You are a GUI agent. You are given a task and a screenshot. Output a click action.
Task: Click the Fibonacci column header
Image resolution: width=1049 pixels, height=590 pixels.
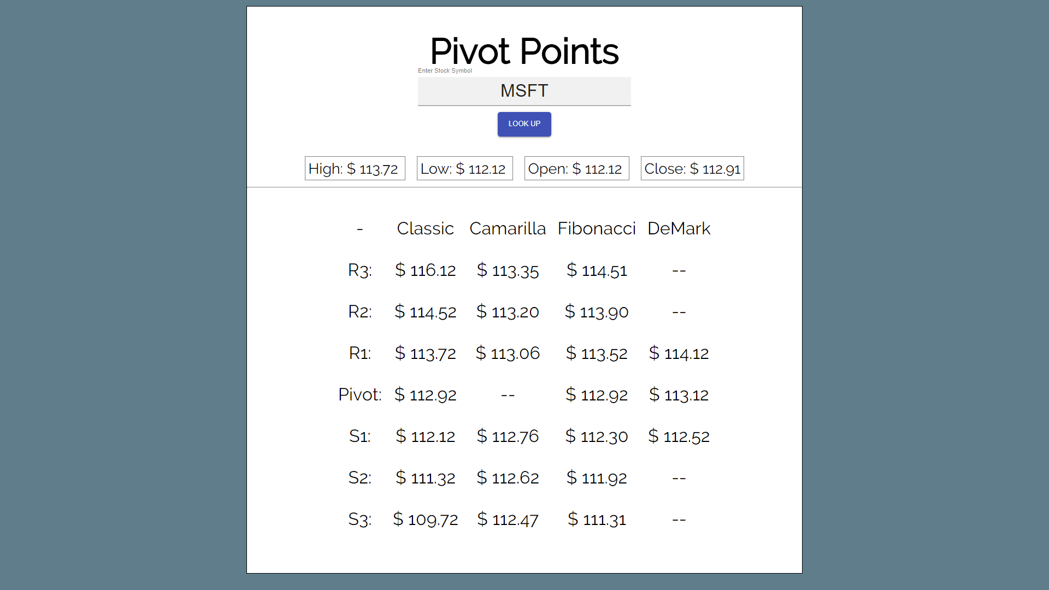[x=597, y=228]
